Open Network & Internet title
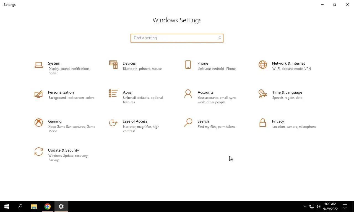354x212 pixels. [x=288, y=63]
